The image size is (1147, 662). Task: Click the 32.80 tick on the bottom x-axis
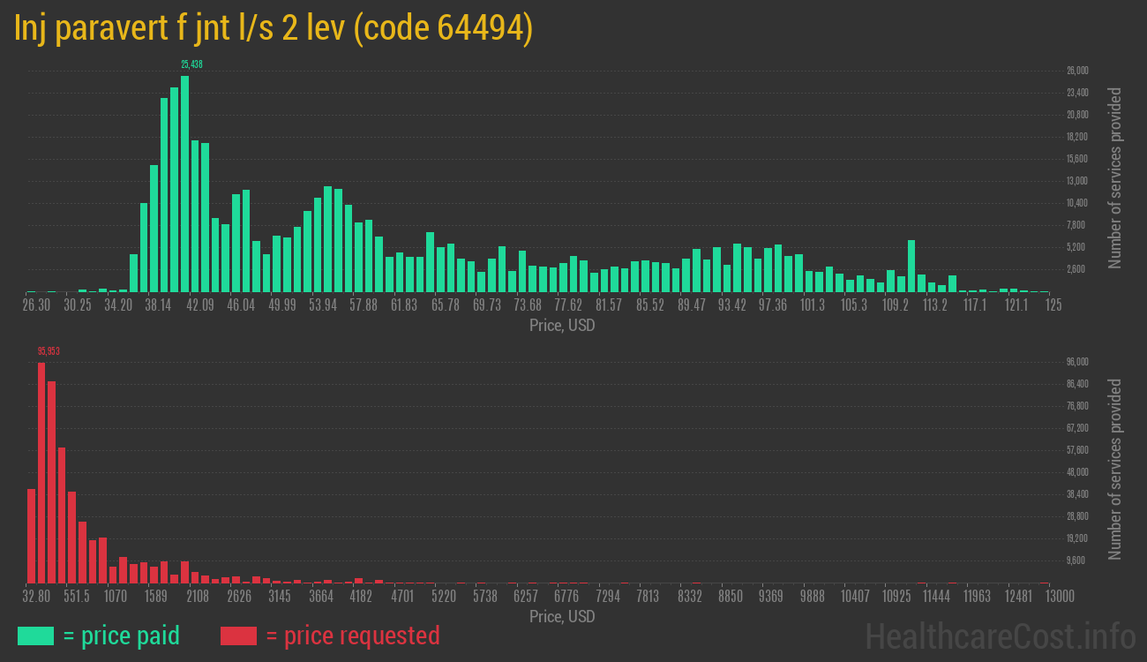(x=36, y=597)
